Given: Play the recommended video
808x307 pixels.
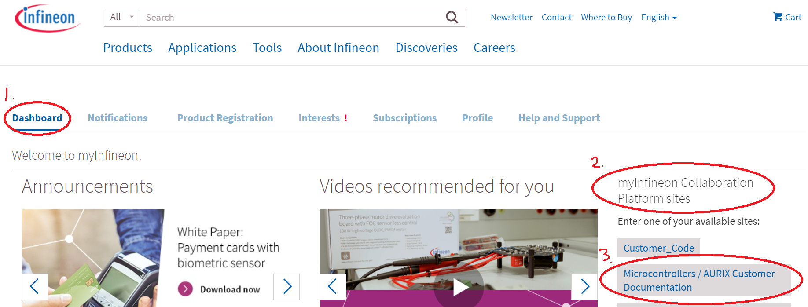Looking at the screenshot, I should (x=459, y=287).
